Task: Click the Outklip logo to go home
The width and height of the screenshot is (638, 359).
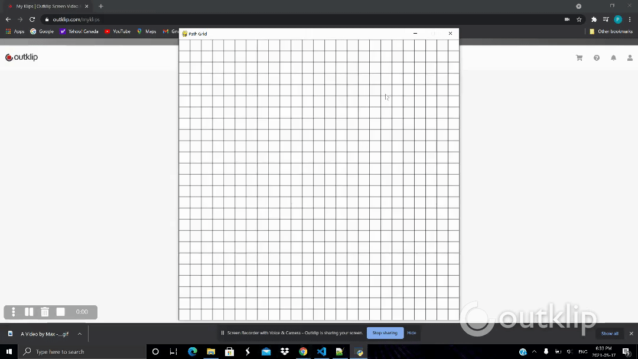Action: click(x=21, y=57)
